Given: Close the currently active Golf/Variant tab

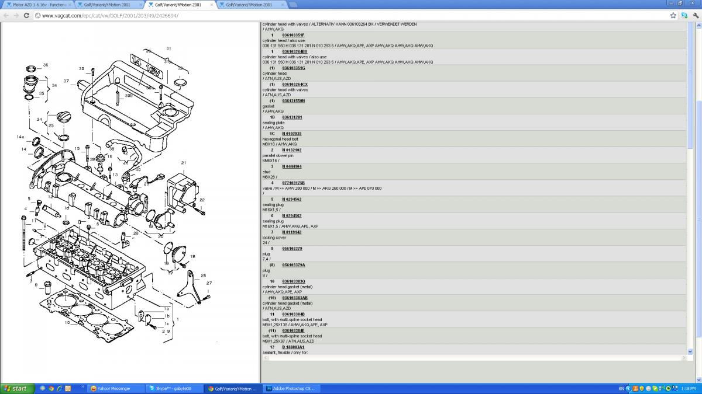Looking at the screenshot, I should (x=211, y=5).
